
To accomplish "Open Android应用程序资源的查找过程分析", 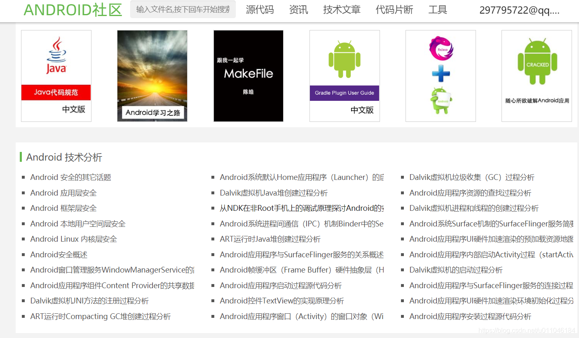I will click(470, 193).
